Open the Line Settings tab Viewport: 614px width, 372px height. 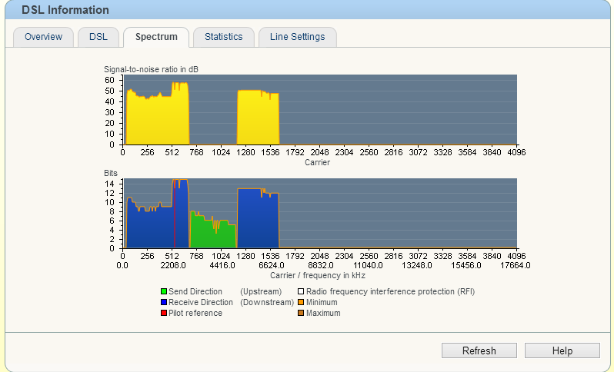point(298,37)
